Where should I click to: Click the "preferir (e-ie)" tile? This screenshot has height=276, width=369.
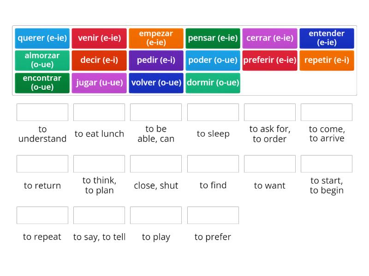point(270,60)
